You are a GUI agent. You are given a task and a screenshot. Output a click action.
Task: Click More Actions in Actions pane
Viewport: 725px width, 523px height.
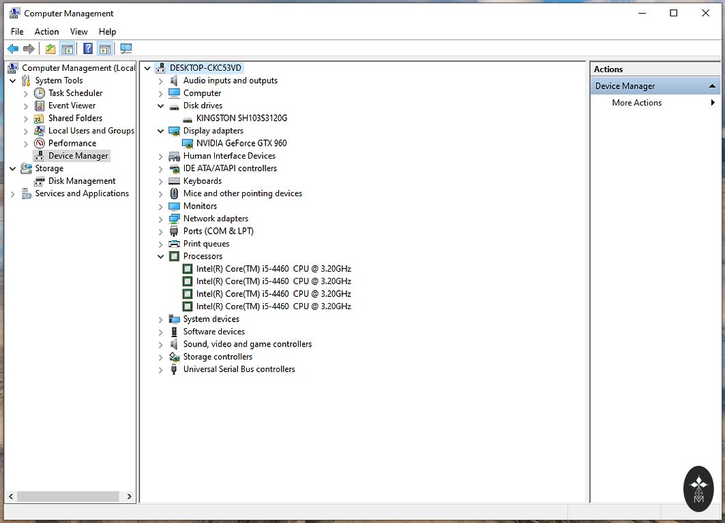click(636, 103)
